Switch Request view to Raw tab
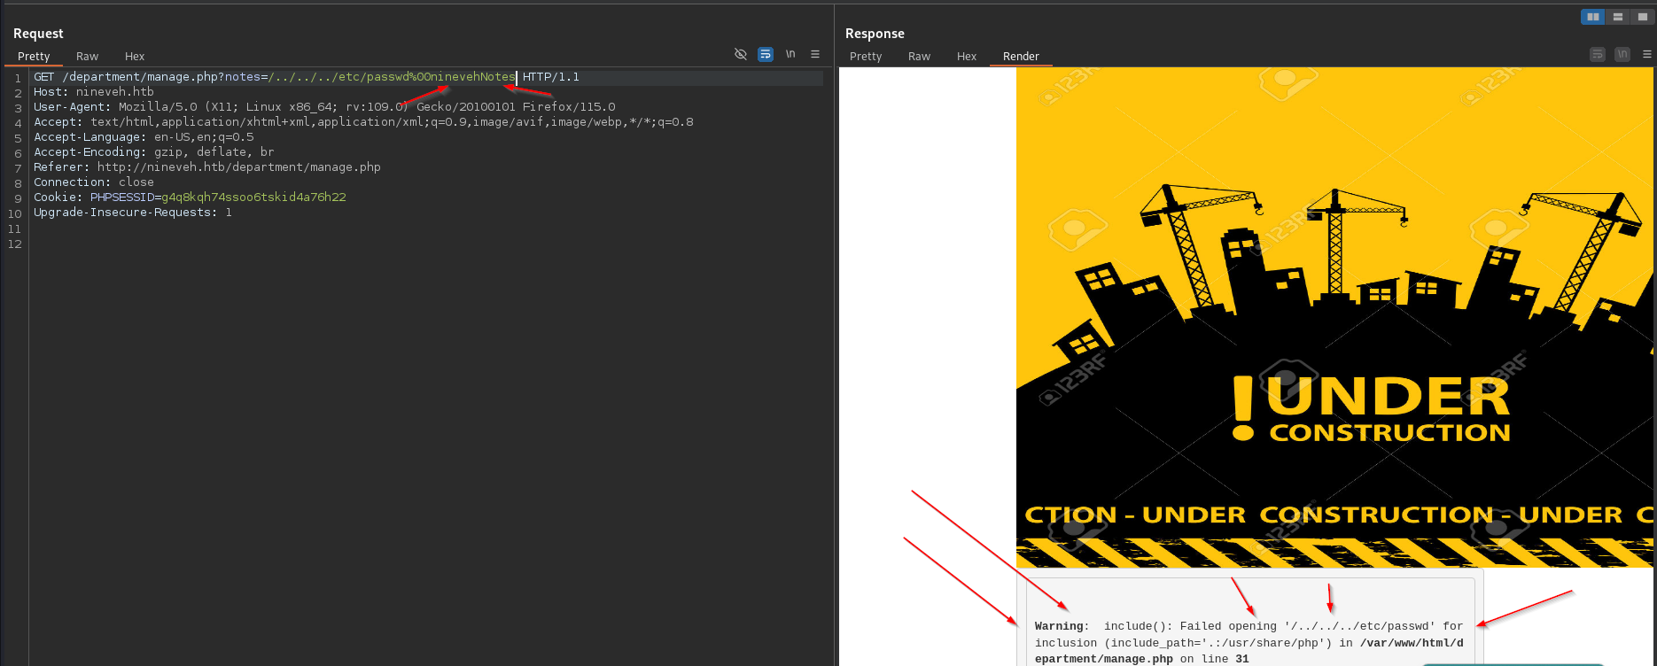The height and width of the screenshot is (666, 1657). [87, 57]
